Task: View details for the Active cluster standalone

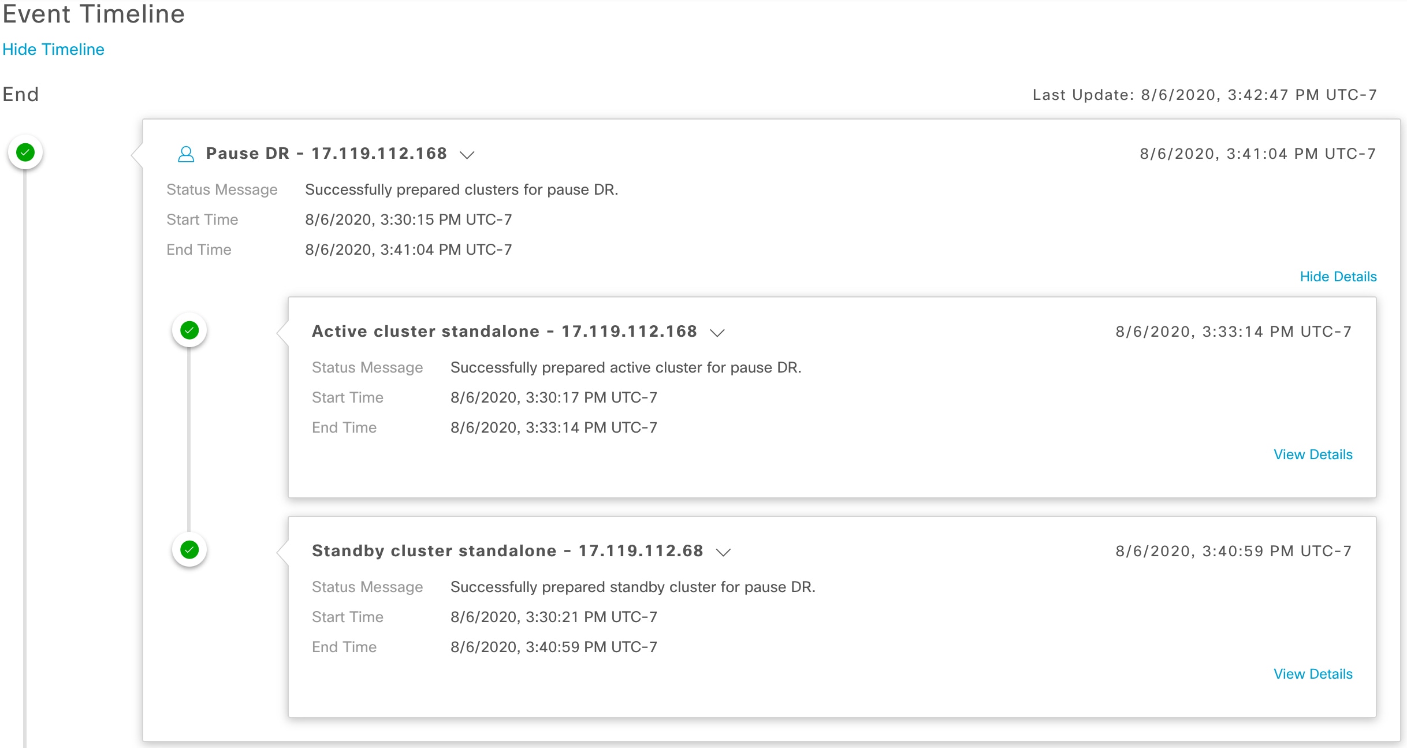Action: pyautogui.click(x=1313, y=455)
